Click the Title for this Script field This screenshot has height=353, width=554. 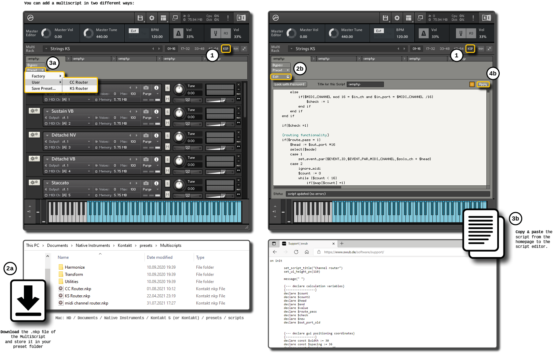pyautogui.click(x=365, y=84)
